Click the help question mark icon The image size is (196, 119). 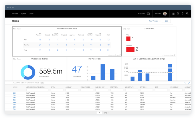click(183, 14)
